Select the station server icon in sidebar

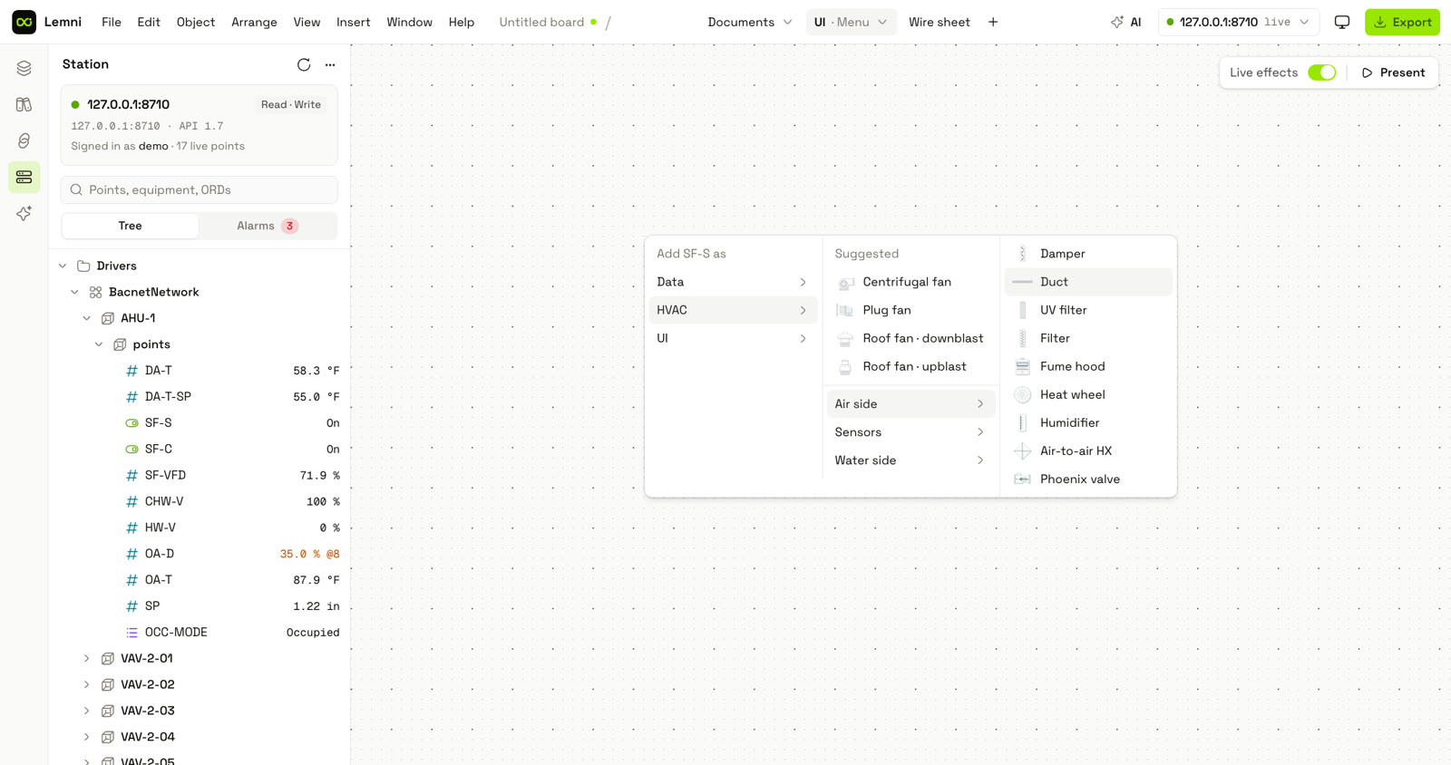(24, 177)
